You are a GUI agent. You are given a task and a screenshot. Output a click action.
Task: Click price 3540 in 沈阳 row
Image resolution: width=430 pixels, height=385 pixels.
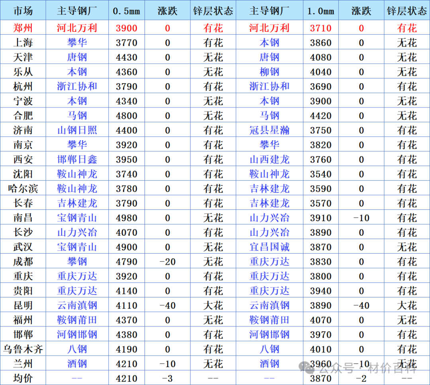click(321, 174)
